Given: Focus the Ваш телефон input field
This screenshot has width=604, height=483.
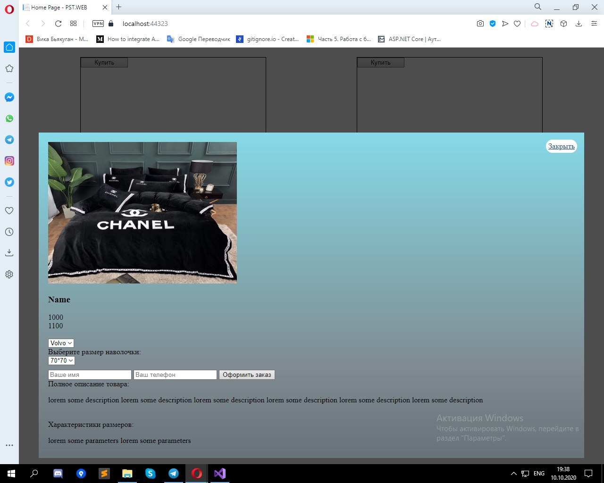Looking at the screenshot, I should click(x=175, y=375).
